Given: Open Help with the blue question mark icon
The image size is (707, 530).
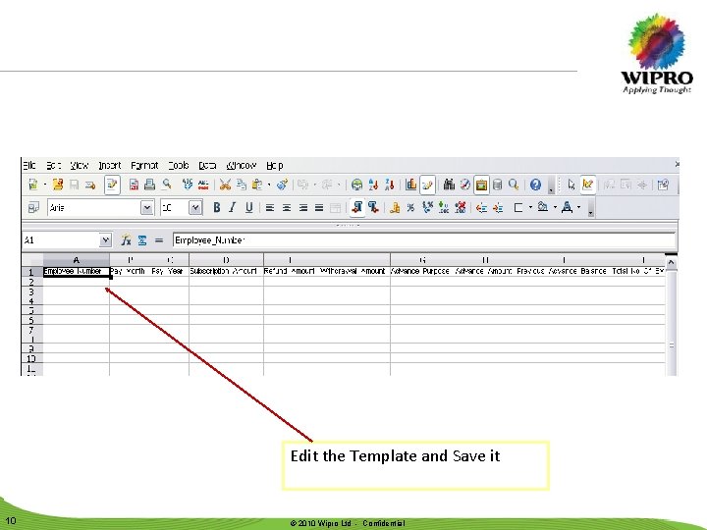Looking at the screenshot, I should click(x=535, y=185).
